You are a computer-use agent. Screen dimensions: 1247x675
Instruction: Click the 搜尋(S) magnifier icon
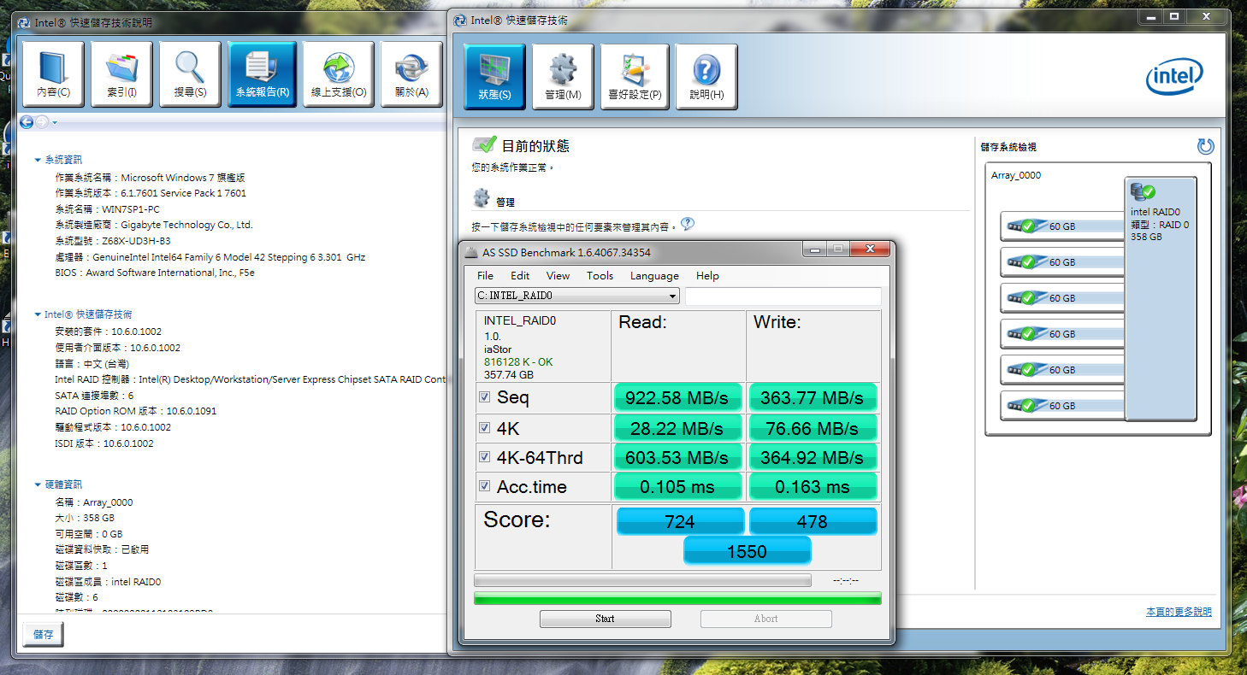(x=189, y=74)
